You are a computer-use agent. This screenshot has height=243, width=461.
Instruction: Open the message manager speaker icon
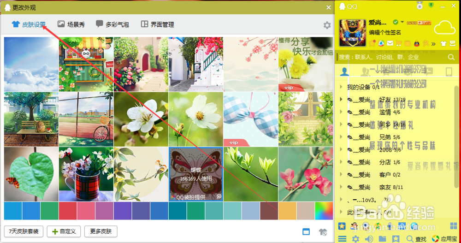click(369, 239)
